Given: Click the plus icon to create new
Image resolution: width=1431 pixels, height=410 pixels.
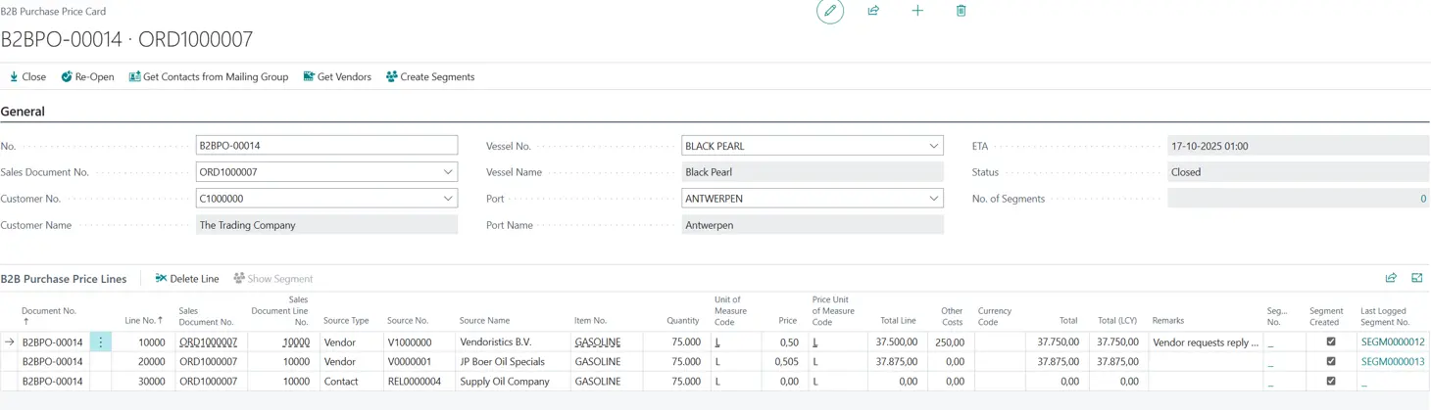Looking at the screenshot, I should point(917,11).
